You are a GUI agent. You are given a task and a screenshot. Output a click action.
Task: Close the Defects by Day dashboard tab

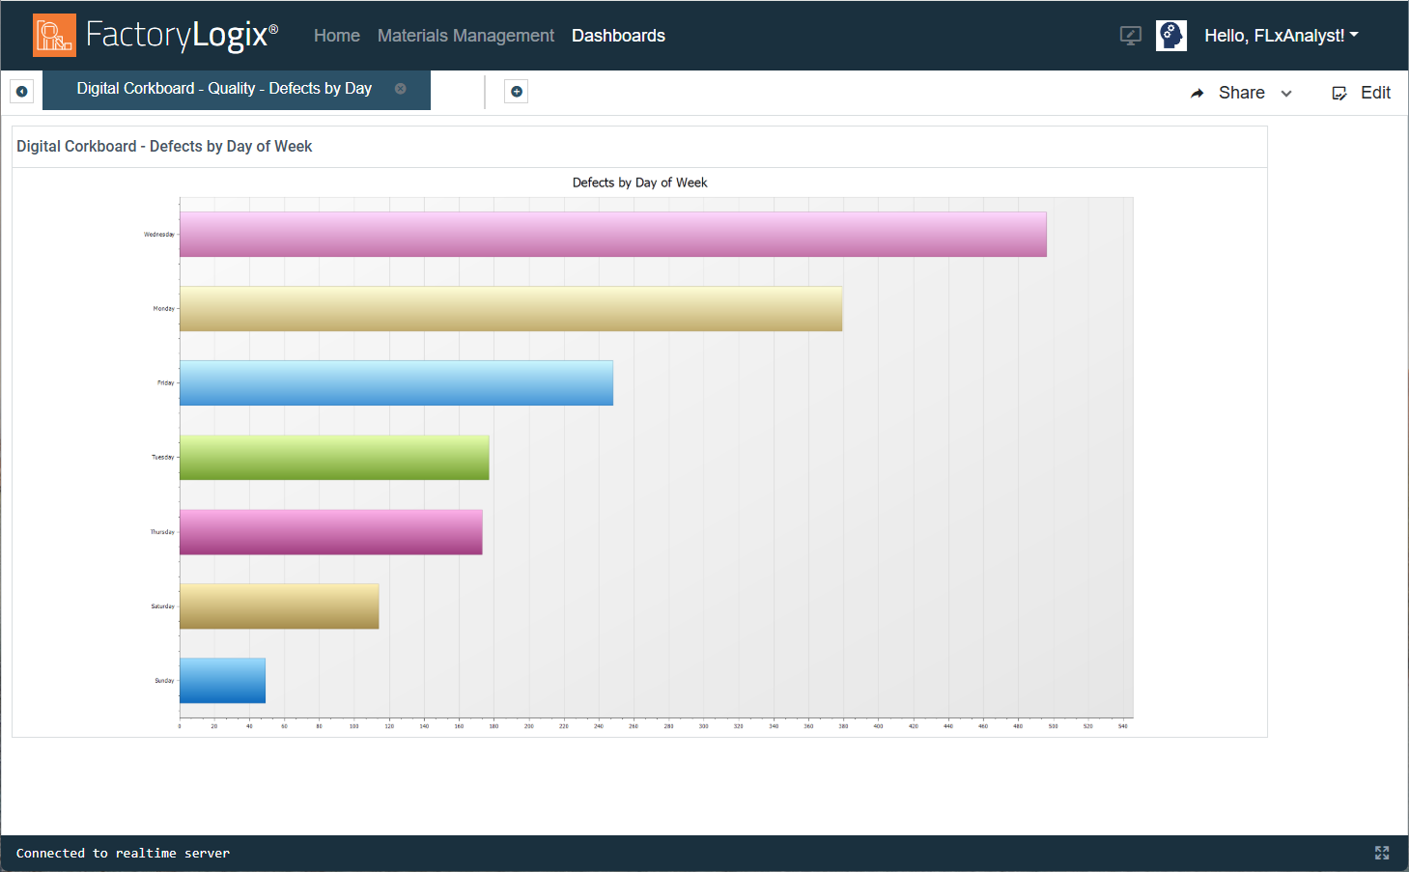(400, 88)
